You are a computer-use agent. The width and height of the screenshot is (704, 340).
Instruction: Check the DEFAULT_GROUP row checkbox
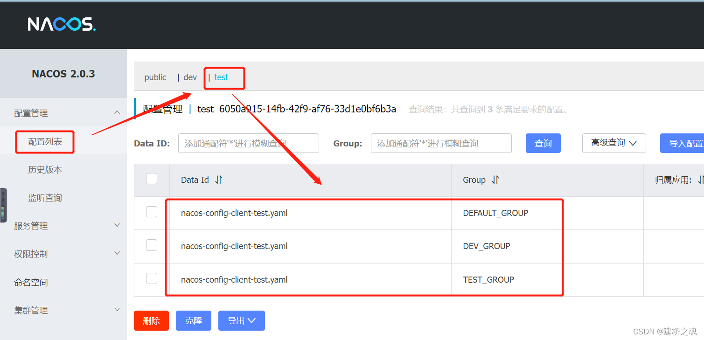pyautogui.click(x=152, y=212)
